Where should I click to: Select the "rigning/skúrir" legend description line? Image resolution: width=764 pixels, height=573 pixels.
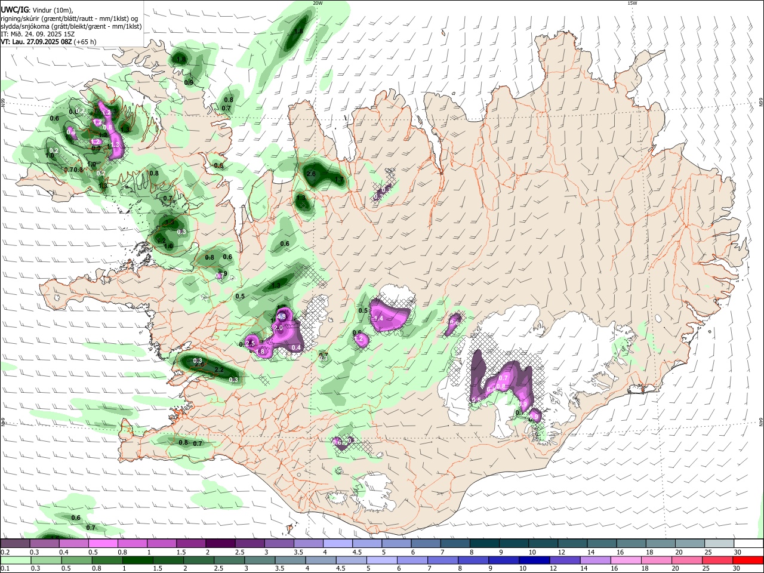70,19
